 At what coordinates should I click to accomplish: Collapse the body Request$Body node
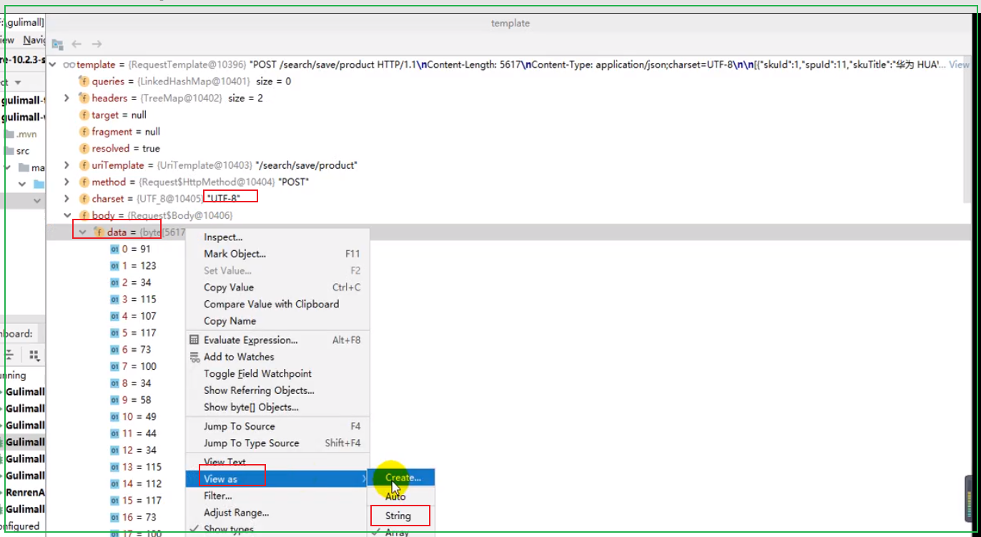[x=67, y=215]
